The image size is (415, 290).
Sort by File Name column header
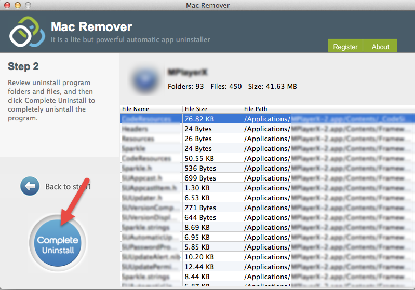tap(151, 109)
